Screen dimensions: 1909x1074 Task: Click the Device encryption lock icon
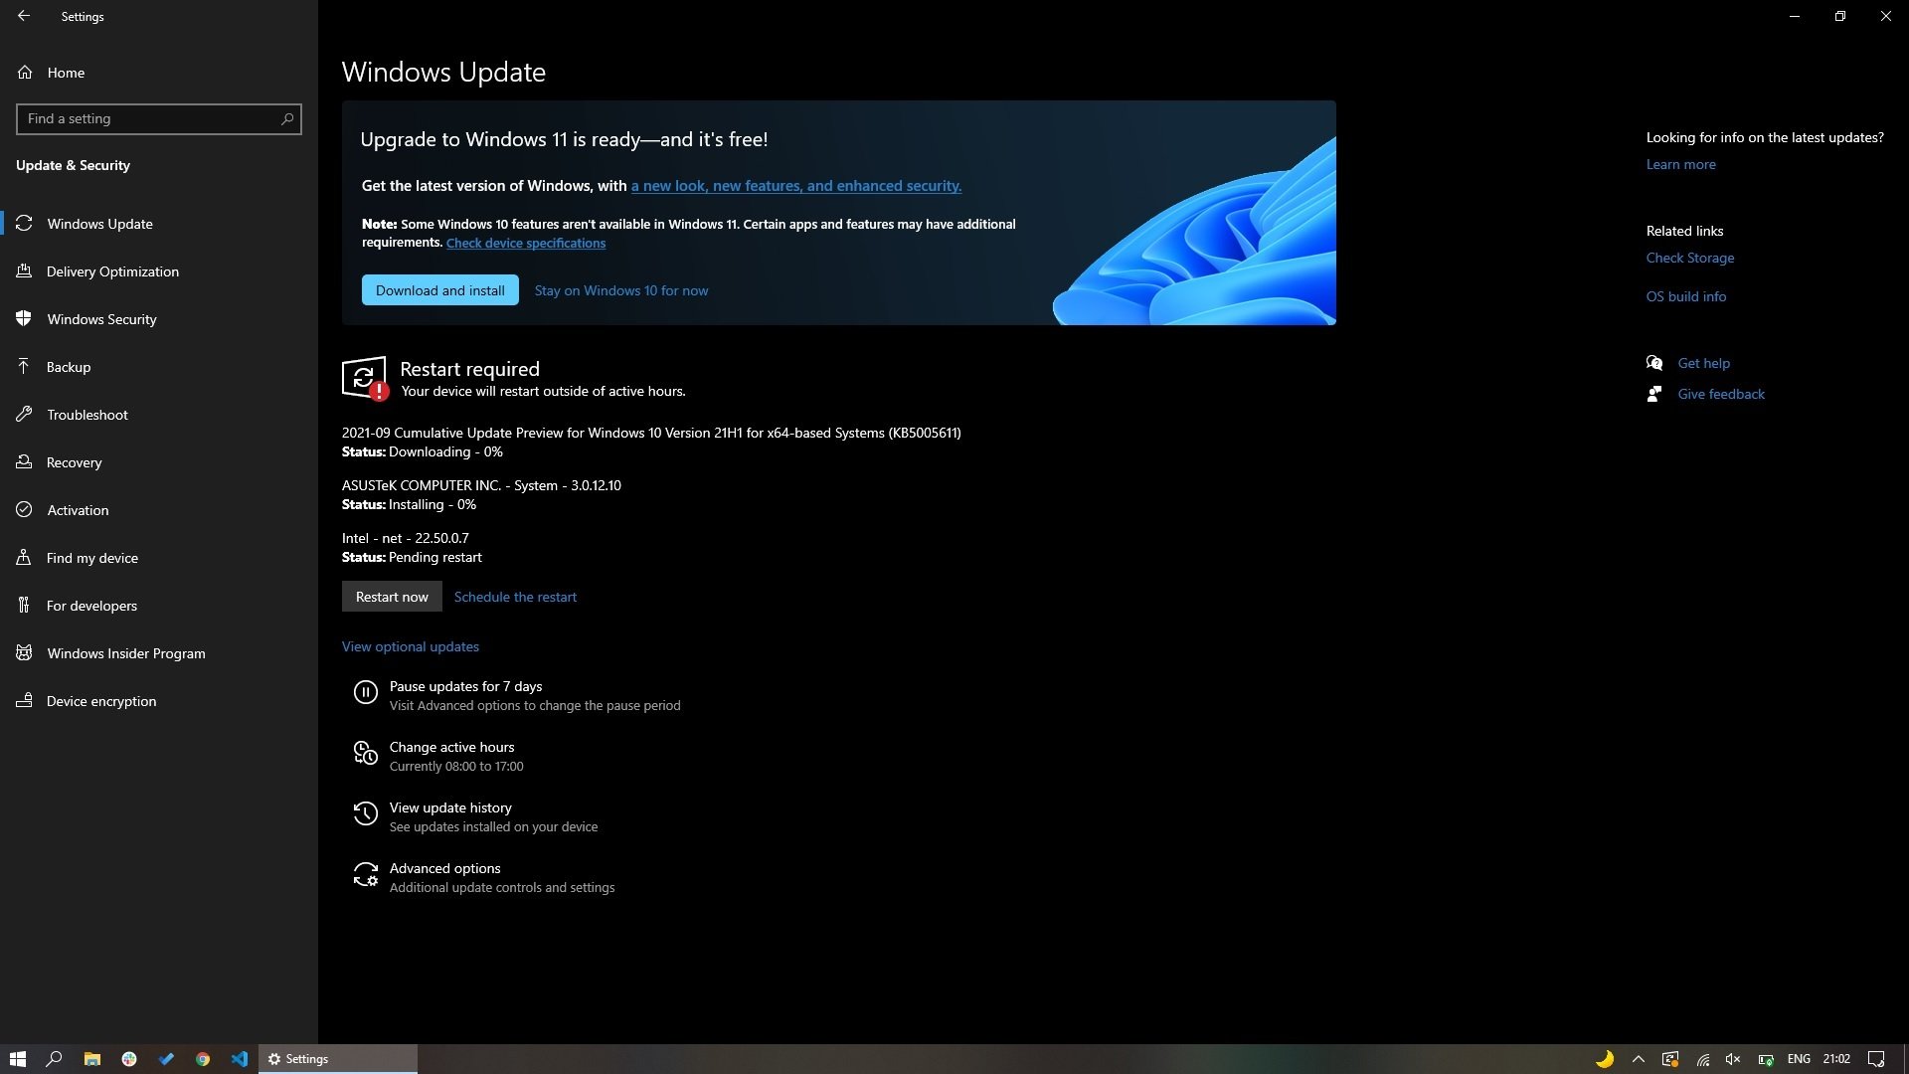(x=24, y=700)
